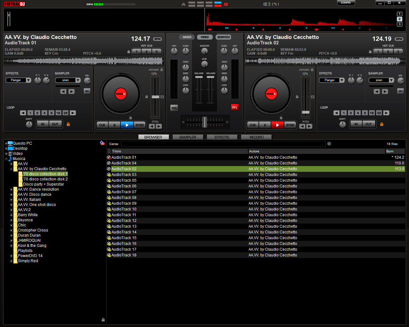This screenshot has height=327, width=409.
Task: Play left deck sampler forward arrow
Action: (x=72, y=92)
